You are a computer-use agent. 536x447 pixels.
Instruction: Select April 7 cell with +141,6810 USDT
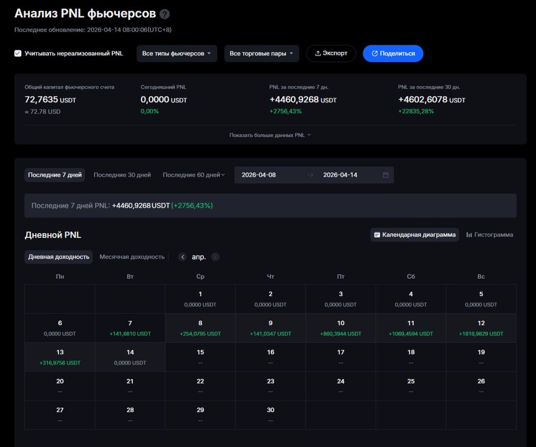pyautogui.click(x=130, y=328)
